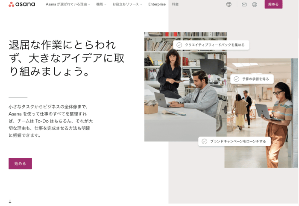Open the globe language selector
The image size is (299, 206).
(229, 4)
